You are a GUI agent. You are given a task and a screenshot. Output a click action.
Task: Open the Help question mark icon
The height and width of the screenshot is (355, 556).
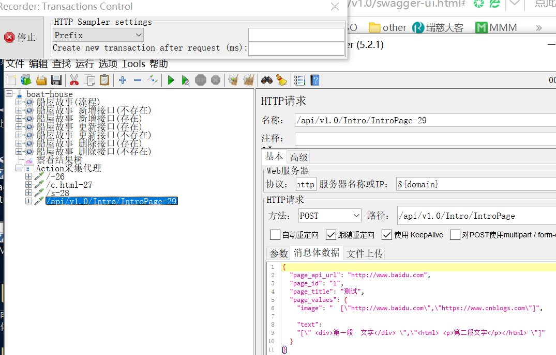(x=315, y=80)
